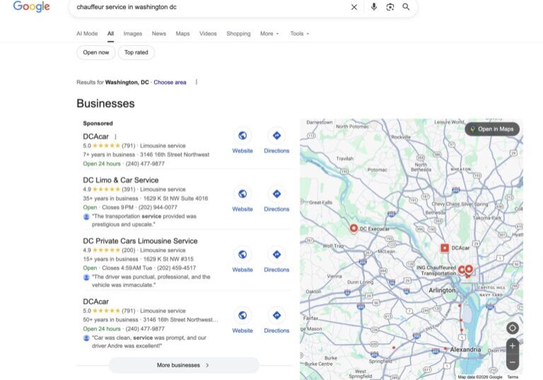Click address 1629 K St NW Suite 4016

pyautogui.click(x=175, y=198)
